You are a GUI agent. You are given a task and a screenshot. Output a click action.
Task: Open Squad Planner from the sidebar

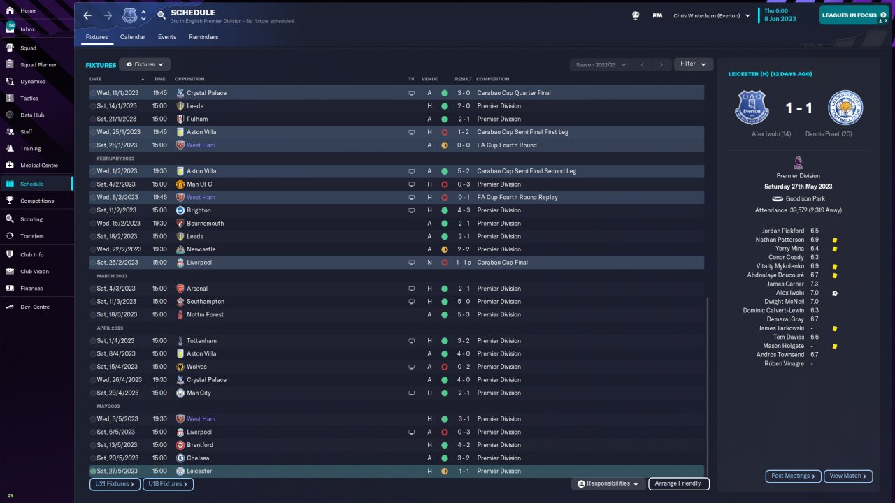(38, 65)
